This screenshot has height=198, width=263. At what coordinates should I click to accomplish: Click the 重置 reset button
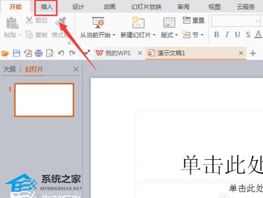tap(194, 20)
